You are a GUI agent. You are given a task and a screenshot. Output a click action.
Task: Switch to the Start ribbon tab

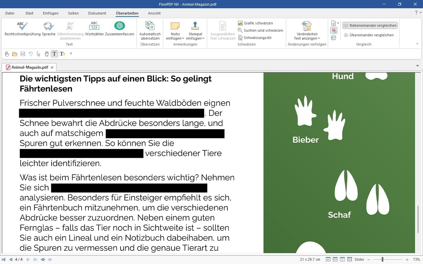tap(29, 13)
